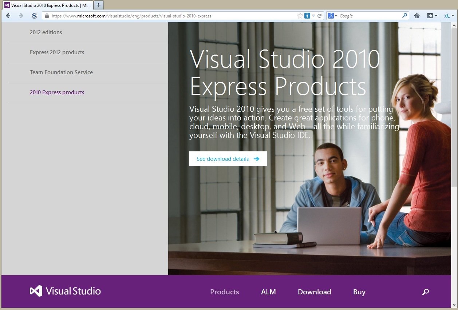The image size is (458, 310).
Task: Open the address bar history dropdown arrow
Action: coord(313,16)
